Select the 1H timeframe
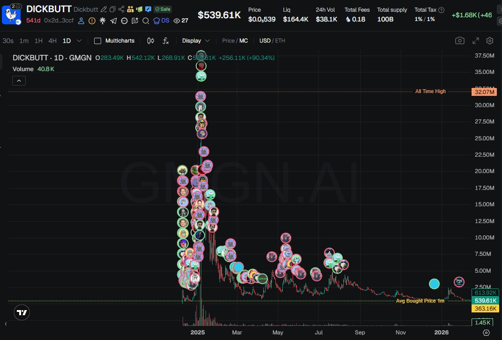The width and height of the screenshot is (502, 340). (x=38, y=41)
